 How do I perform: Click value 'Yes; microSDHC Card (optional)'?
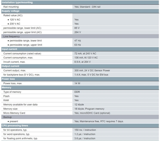click(x=92, y=113)
